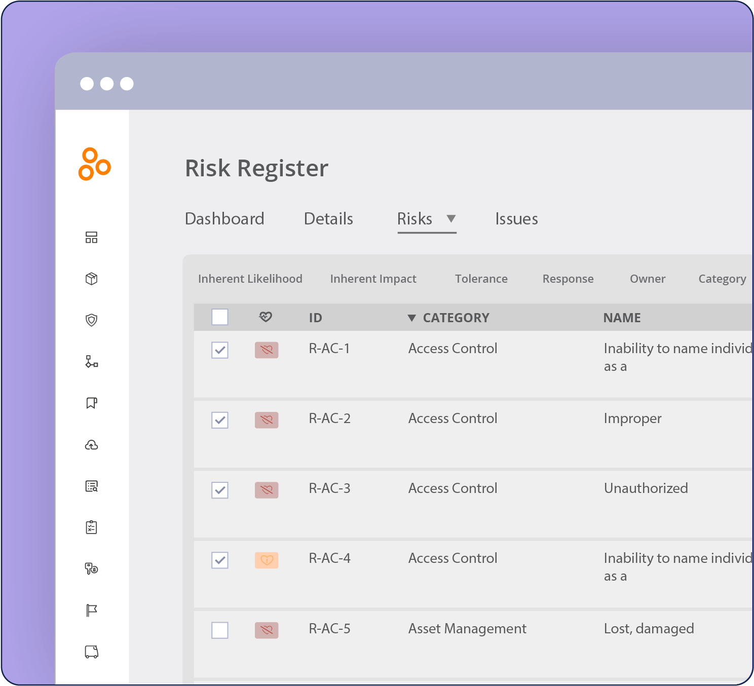Select the 3D box icon in sidebar
754x686 pixels.
tap(91, 279)
